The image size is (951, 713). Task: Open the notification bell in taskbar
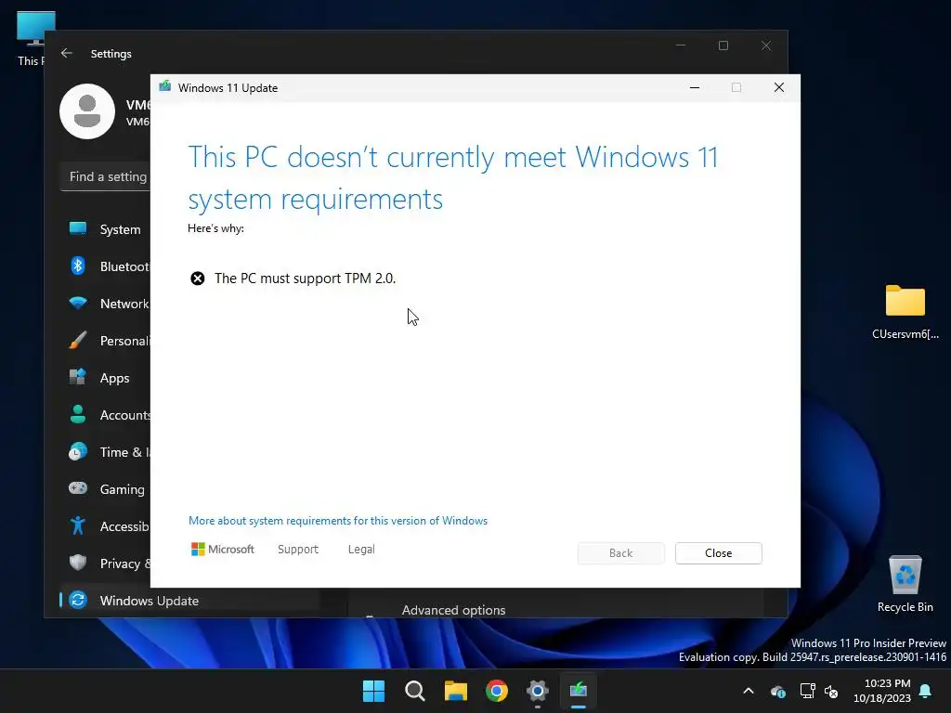tap(926, 691)
